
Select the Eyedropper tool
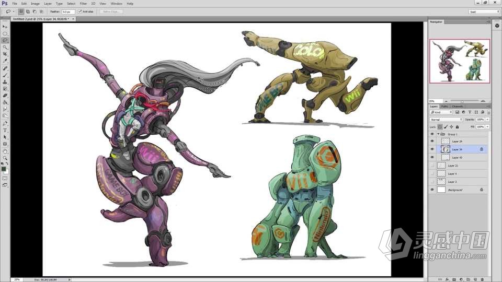pyautogui.click(x=5, y=61)
